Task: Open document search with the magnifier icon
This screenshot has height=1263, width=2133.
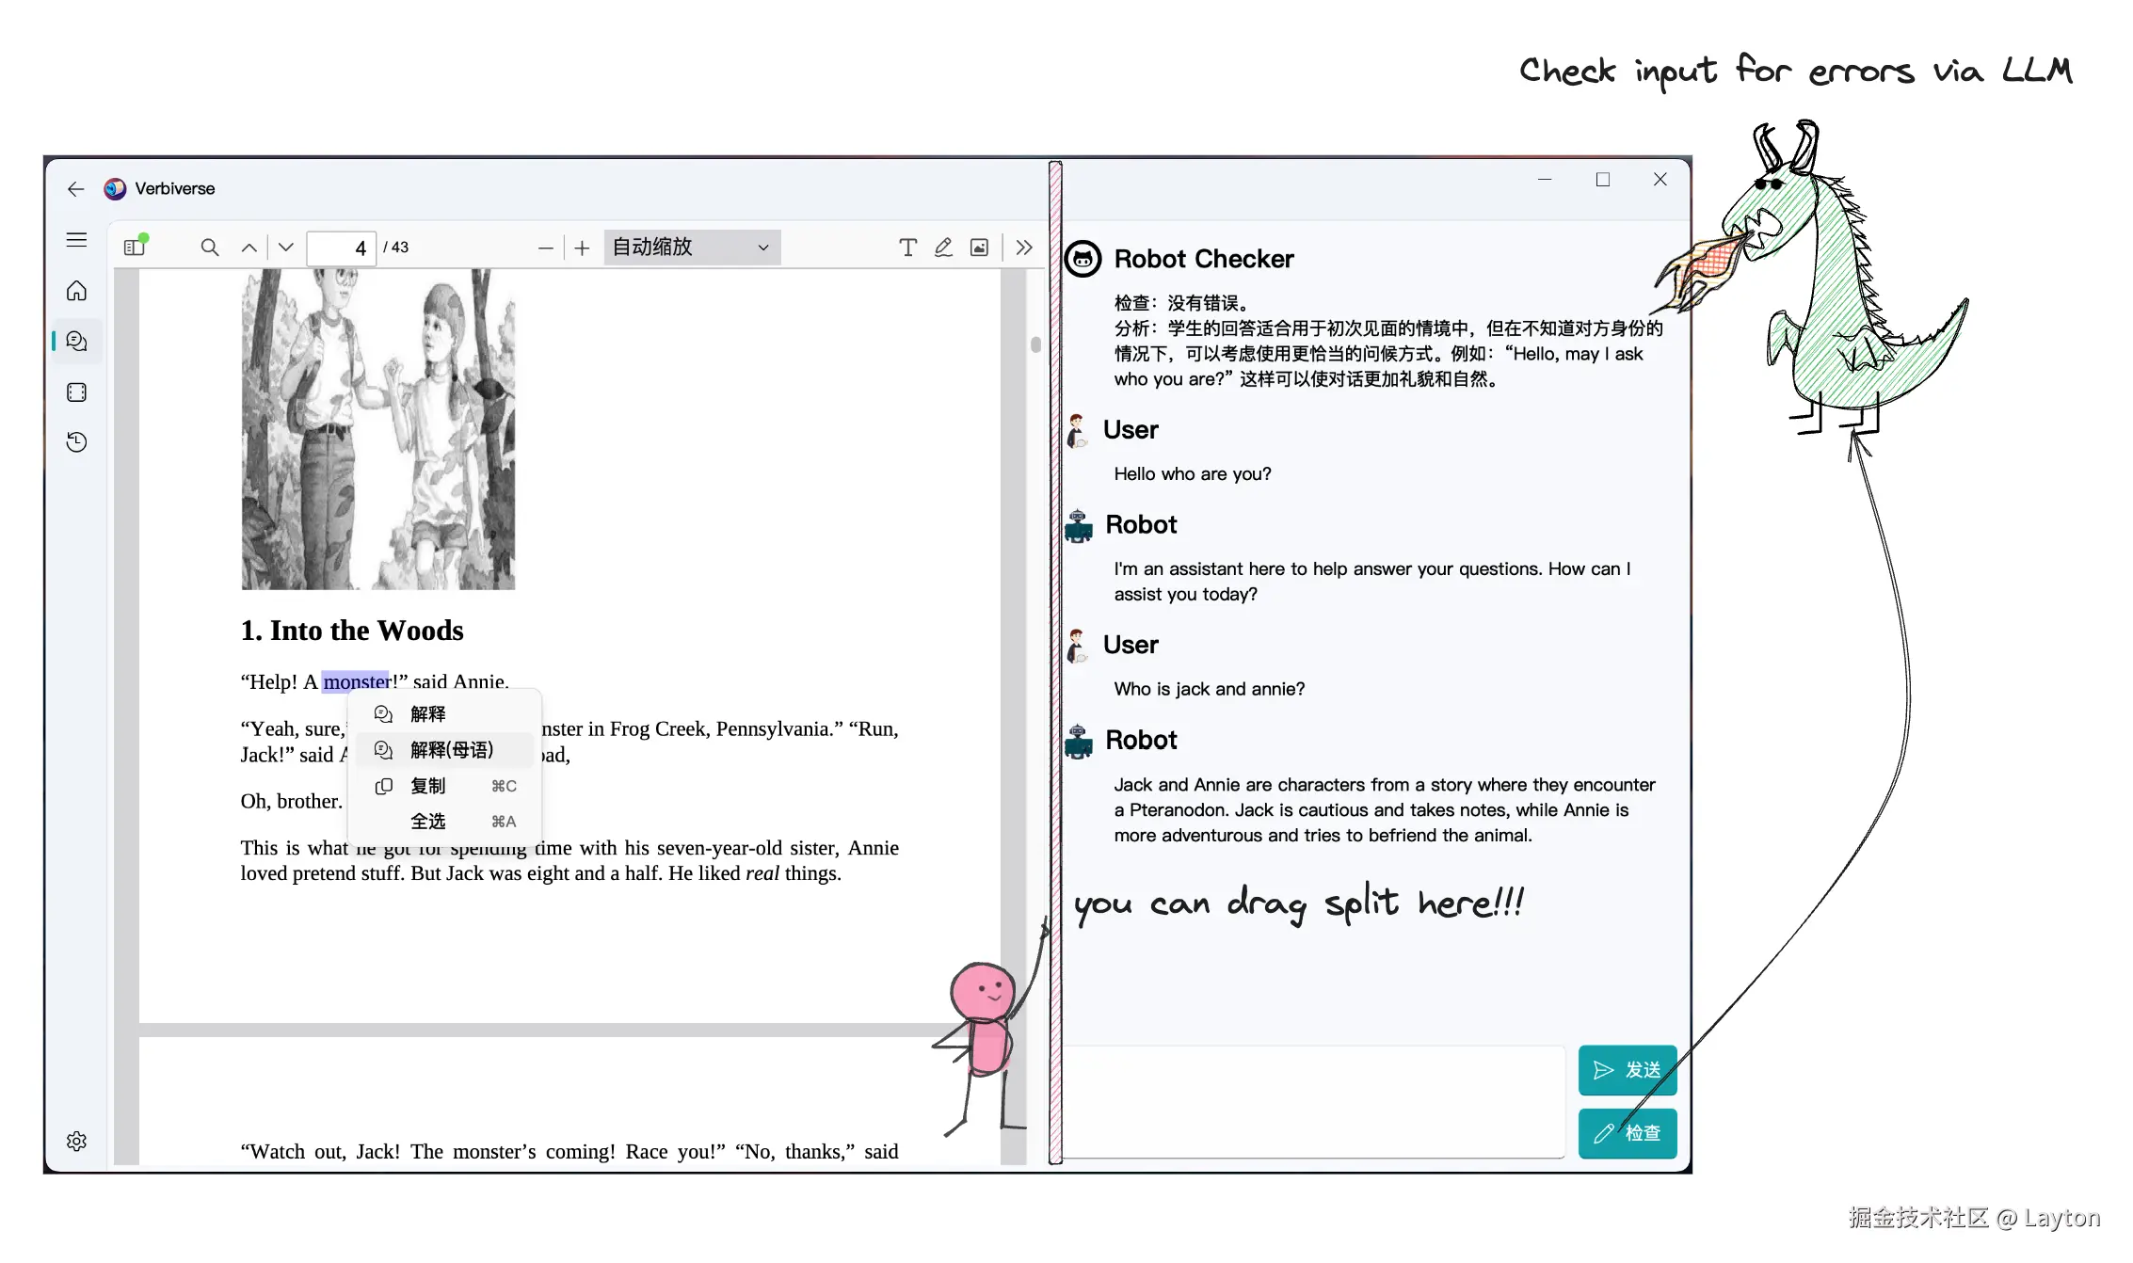Action: coord(209,248)
